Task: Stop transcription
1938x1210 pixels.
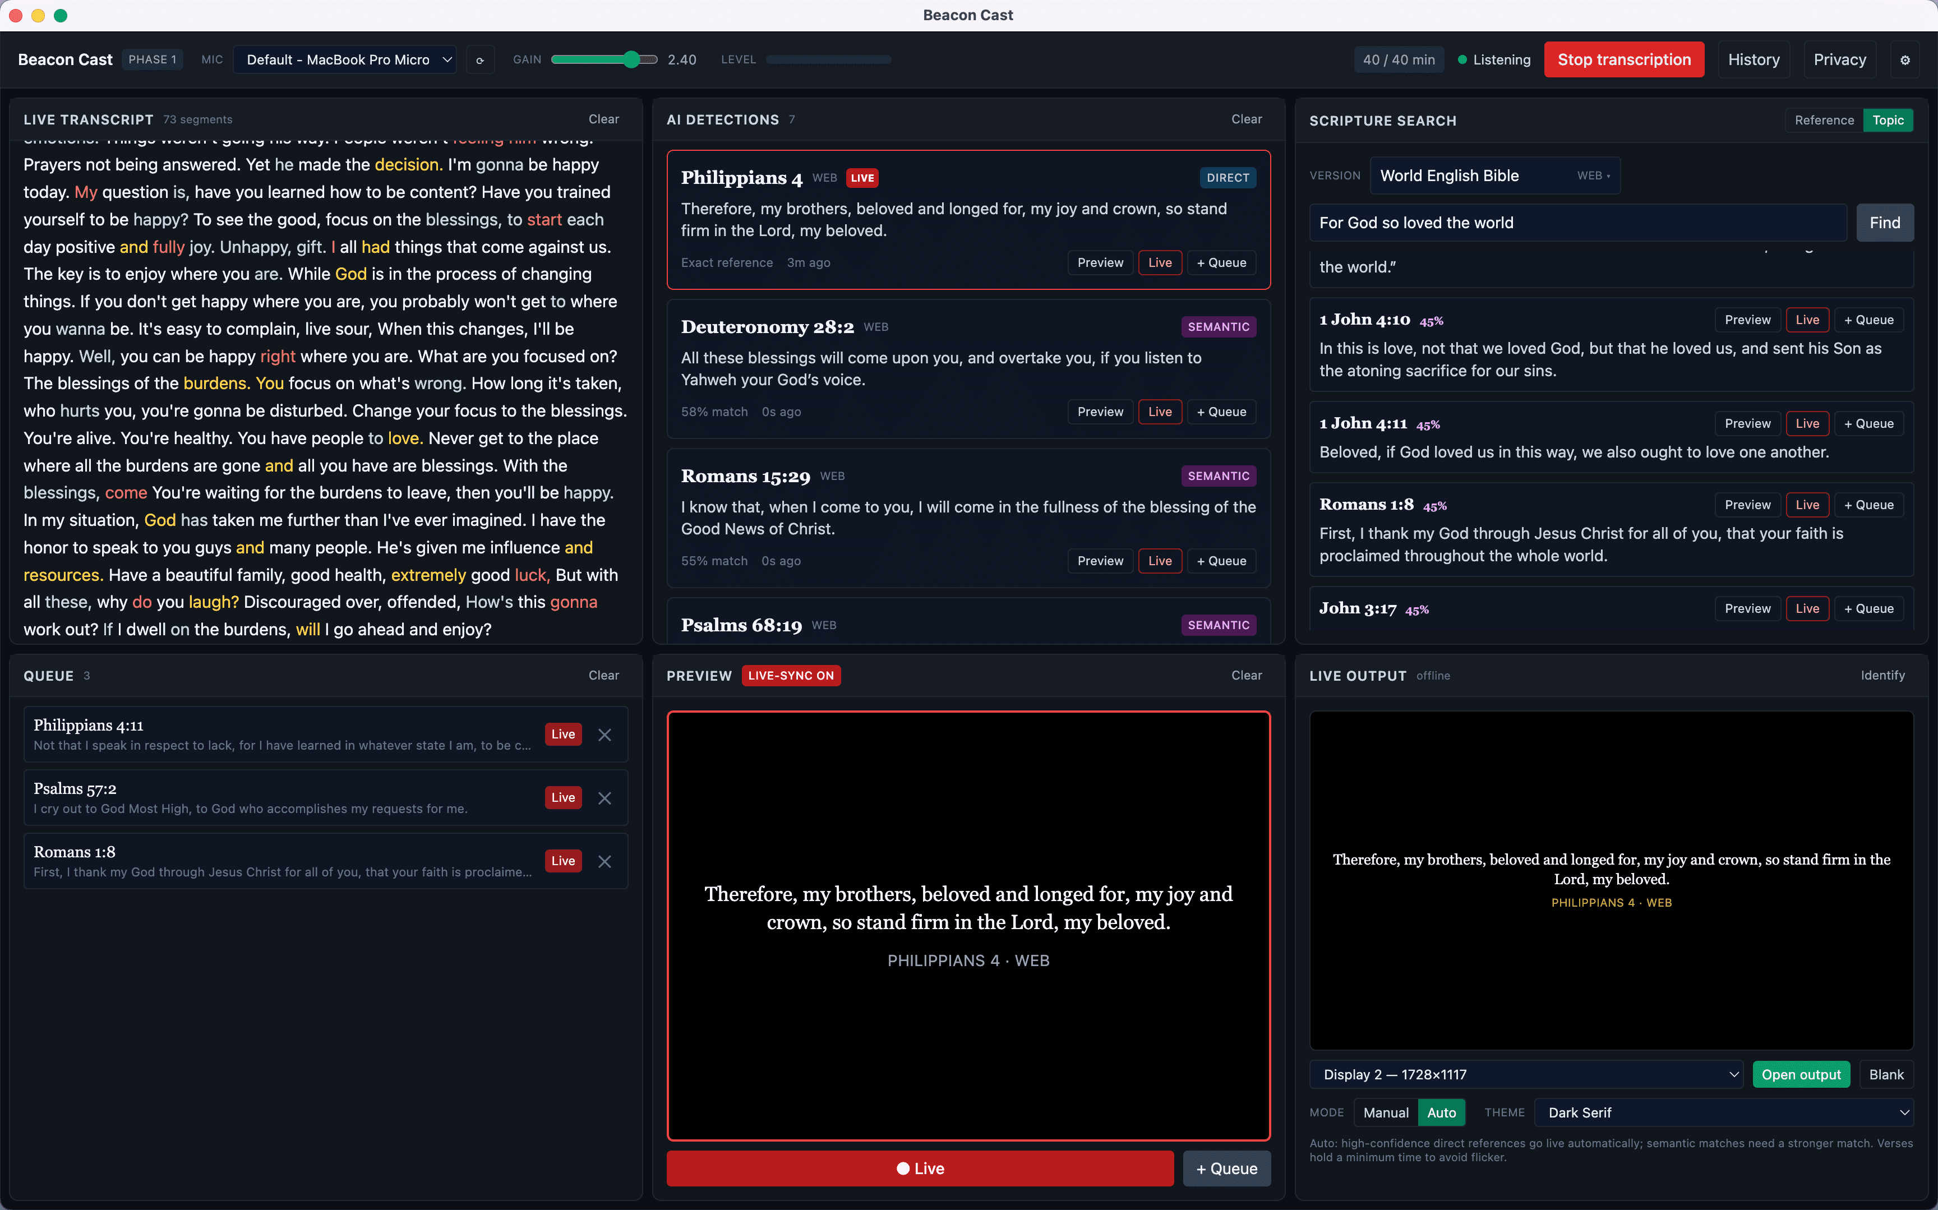Action: pos(1623,60)
